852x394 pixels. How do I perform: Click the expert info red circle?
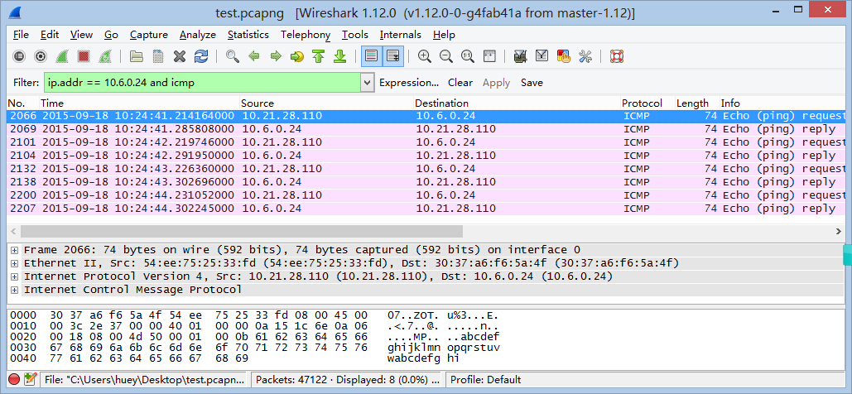[14, 379]
